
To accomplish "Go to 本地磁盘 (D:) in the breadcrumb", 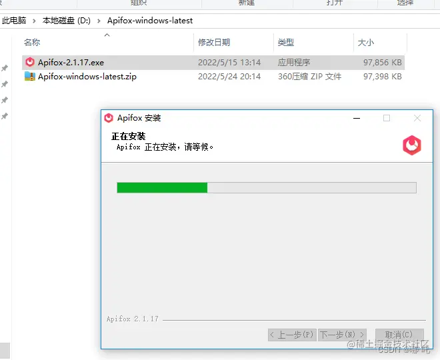I will (x=67, y=21).
